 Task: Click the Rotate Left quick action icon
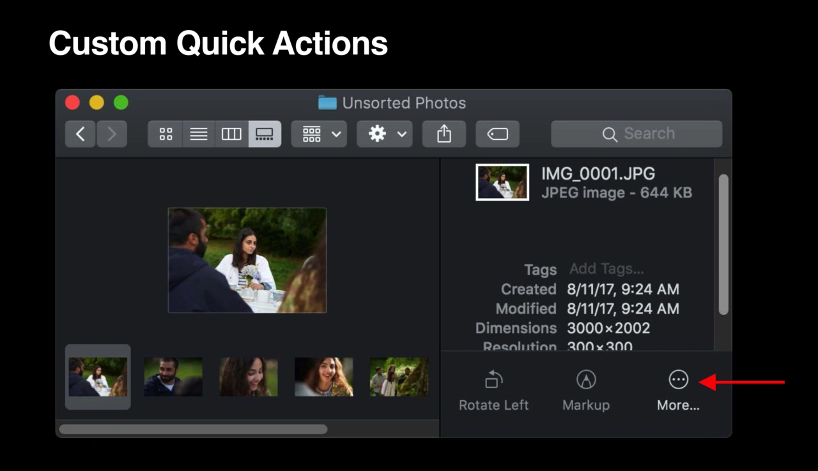click(493, 379)
